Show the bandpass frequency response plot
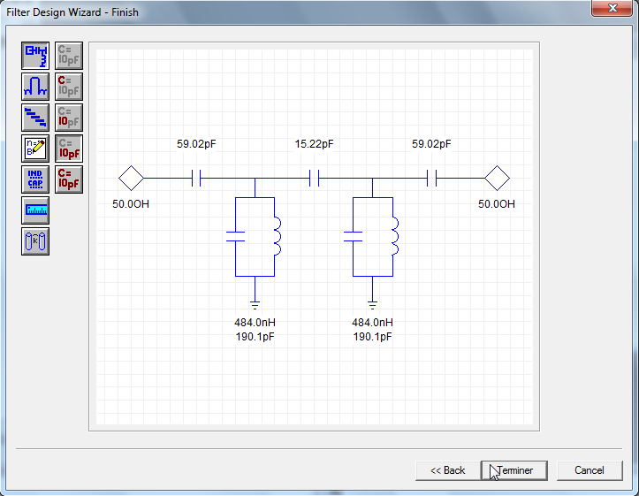 [x=35, y=87]
